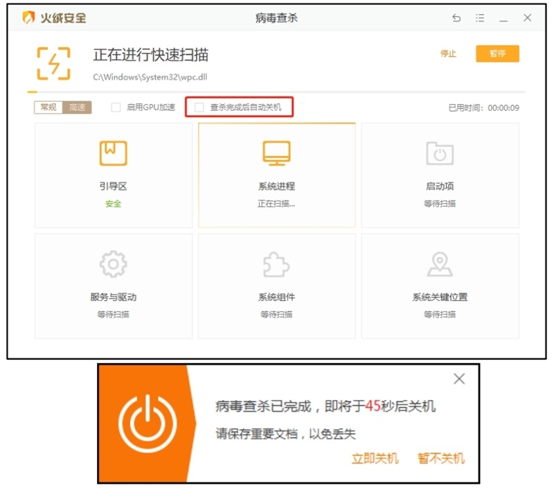Click the 系统进程 system process monitor icon

276,151
